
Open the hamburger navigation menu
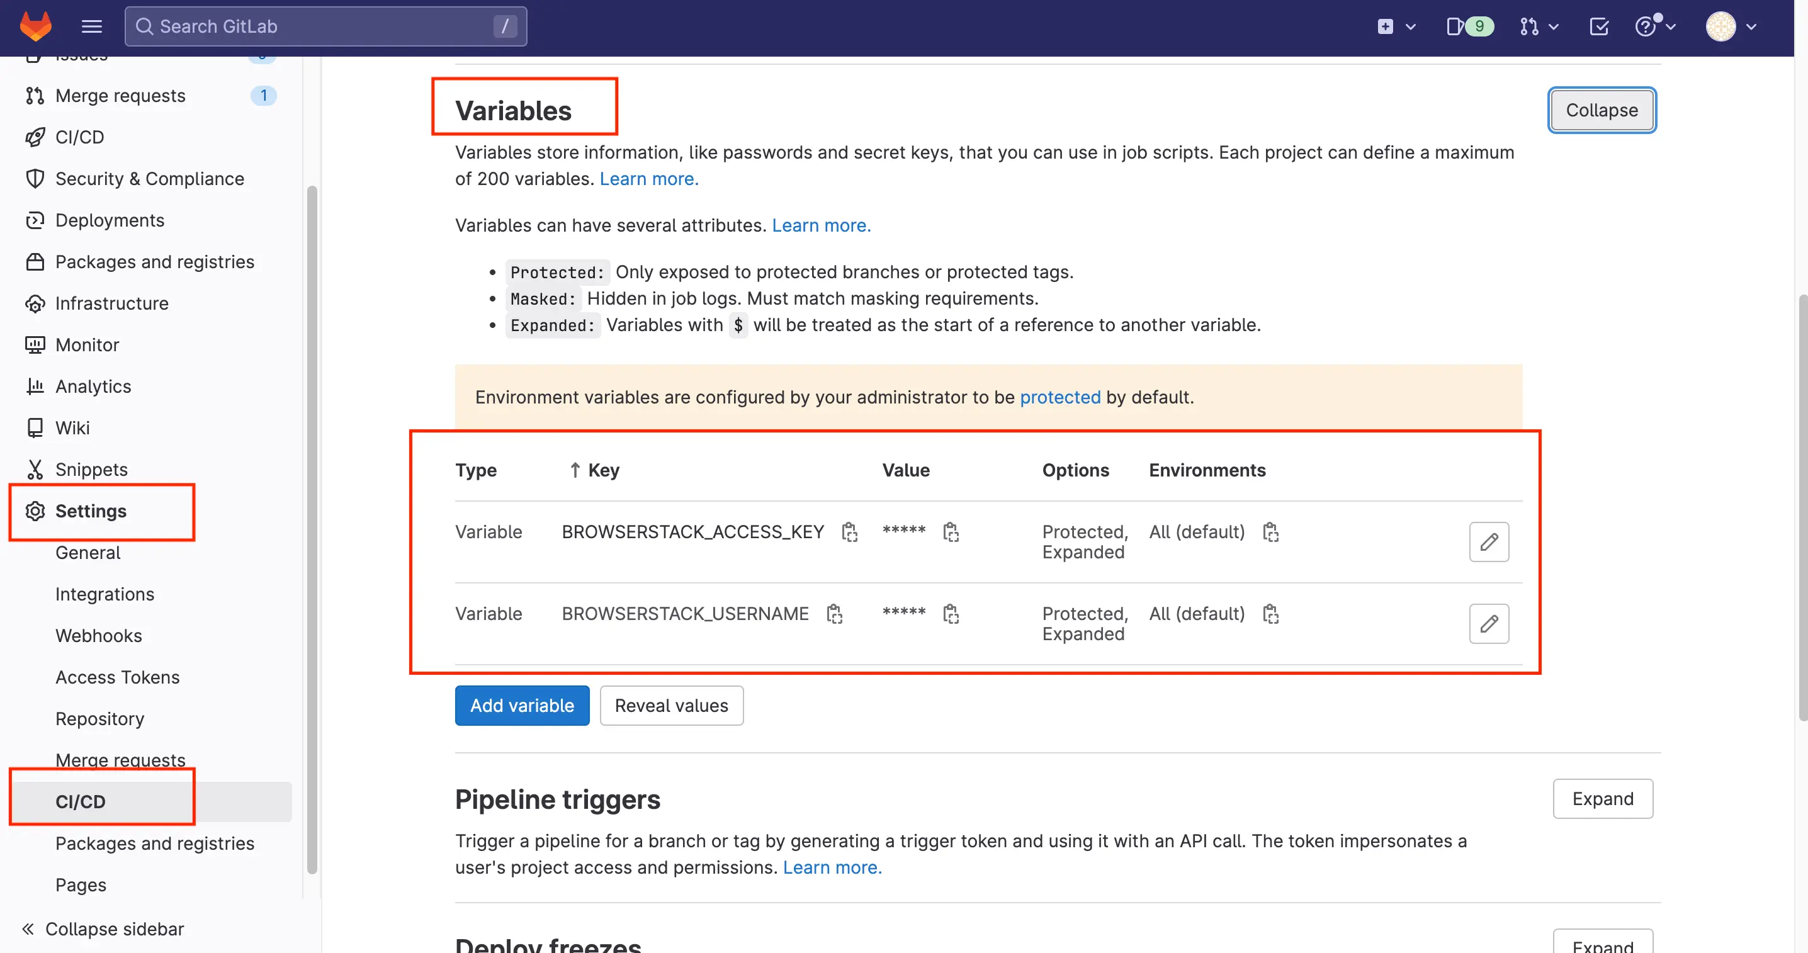(91, 26)
